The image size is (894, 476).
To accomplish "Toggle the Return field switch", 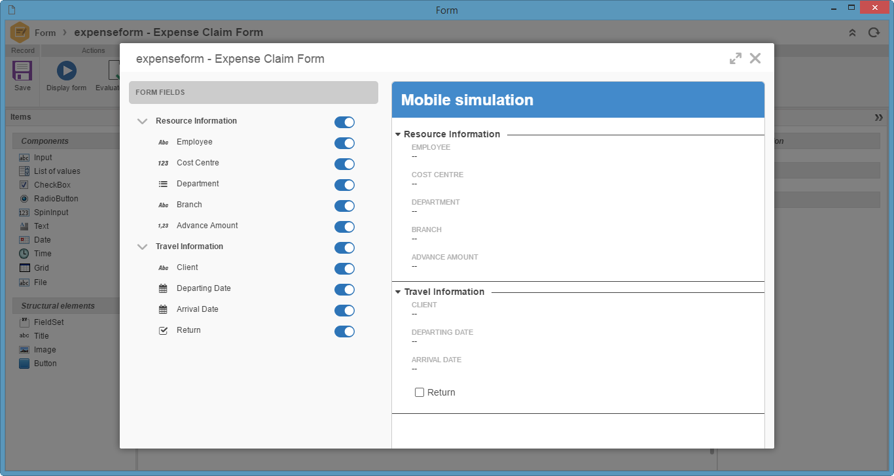I will click(344, 331).
